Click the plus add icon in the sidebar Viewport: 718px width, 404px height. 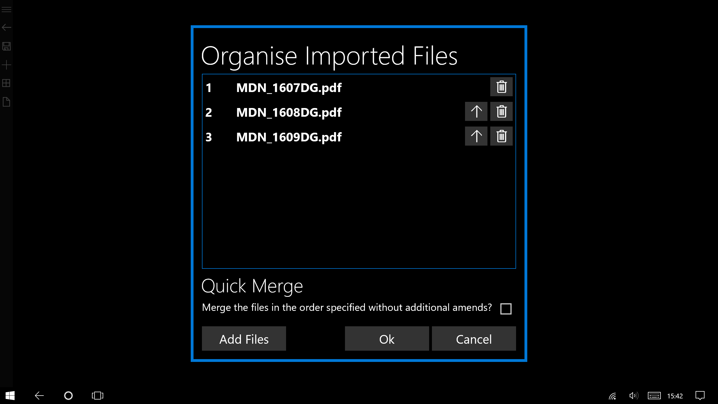(6, 65)
